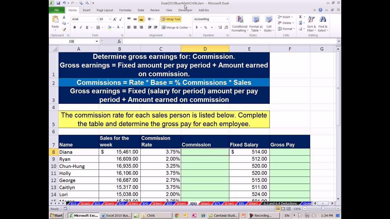The height and width of the screenshot is (219, 390).
Task: Expand the Merge & Center dropdown arrow
Action: click(190, 28)
